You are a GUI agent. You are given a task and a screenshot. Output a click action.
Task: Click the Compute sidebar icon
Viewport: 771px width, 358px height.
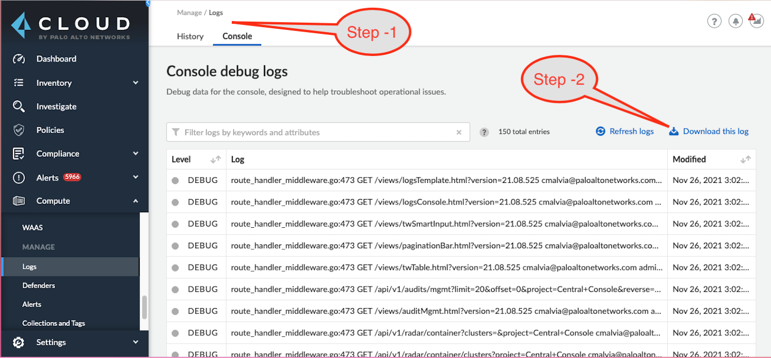tap(18, 201)
